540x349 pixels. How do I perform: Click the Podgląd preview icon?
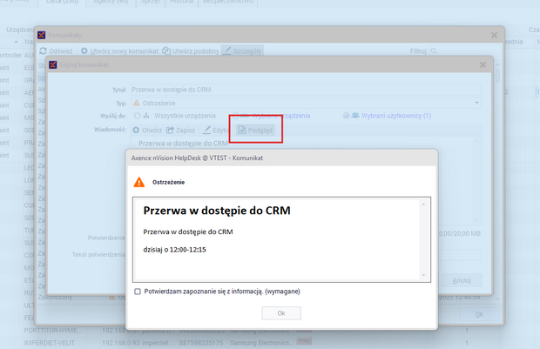tap(242, 130)
